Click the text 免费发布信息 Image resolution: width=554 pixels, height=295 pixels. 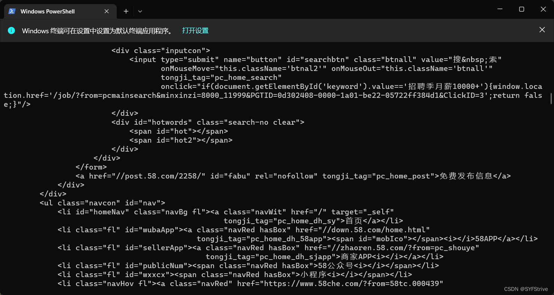pos(465,176)
